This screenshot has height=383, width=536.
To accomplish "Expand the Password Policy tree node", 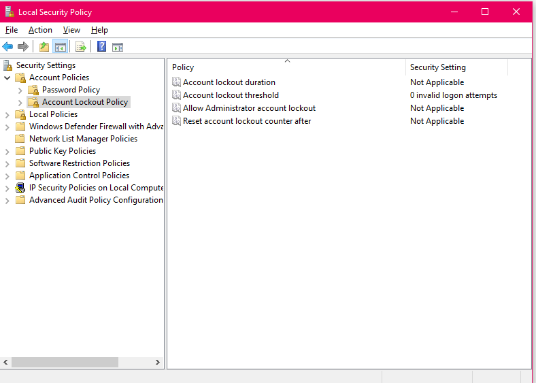I will [20, 90].
